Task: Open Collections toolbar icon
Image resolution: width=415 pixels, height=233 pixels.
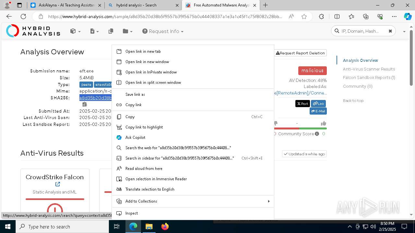Action: point(366,17)
